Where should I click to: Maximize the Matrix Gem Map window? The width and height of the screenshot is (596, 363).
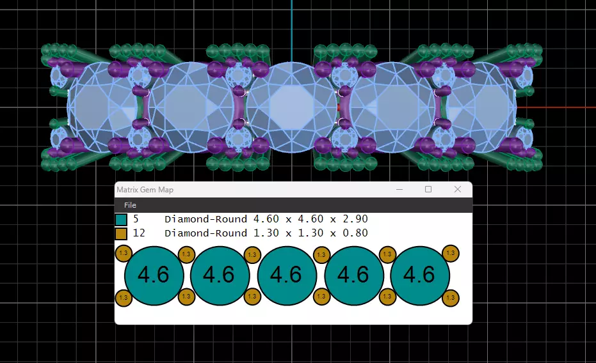[x=428, y=189]
